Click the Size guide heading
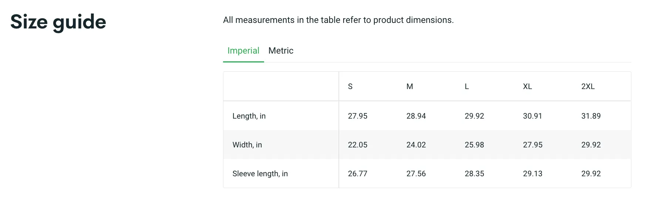The image size is (651, 201). tap(58, 22)
